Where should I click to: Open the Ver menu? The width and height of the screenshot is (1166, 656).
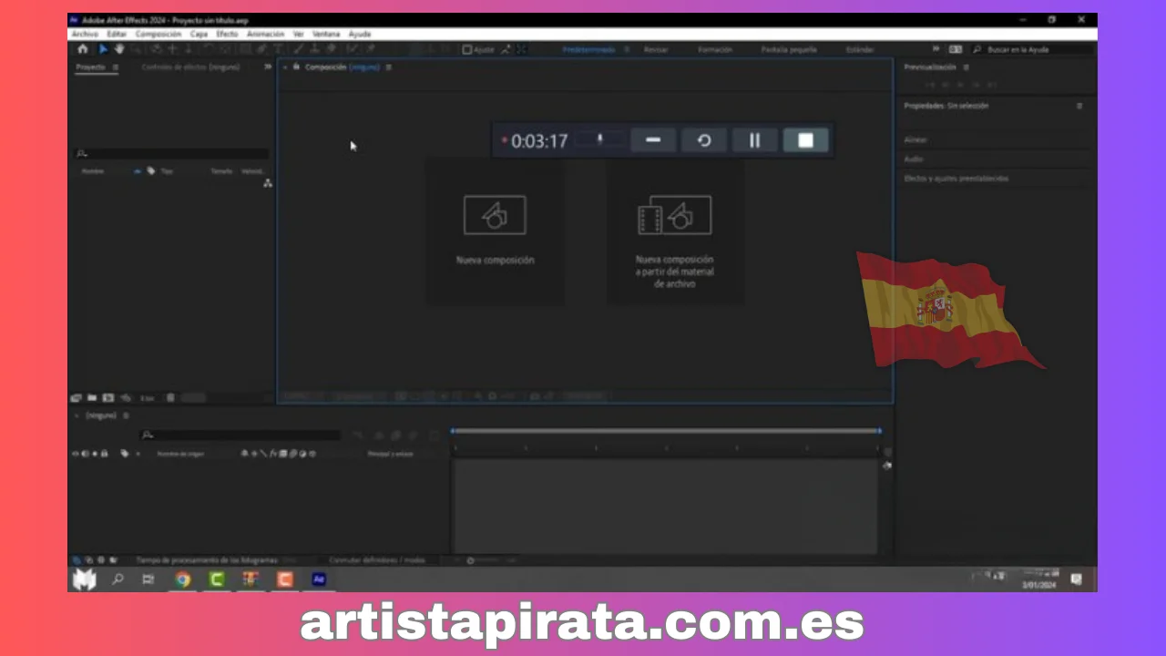click(x=299, y=34)
